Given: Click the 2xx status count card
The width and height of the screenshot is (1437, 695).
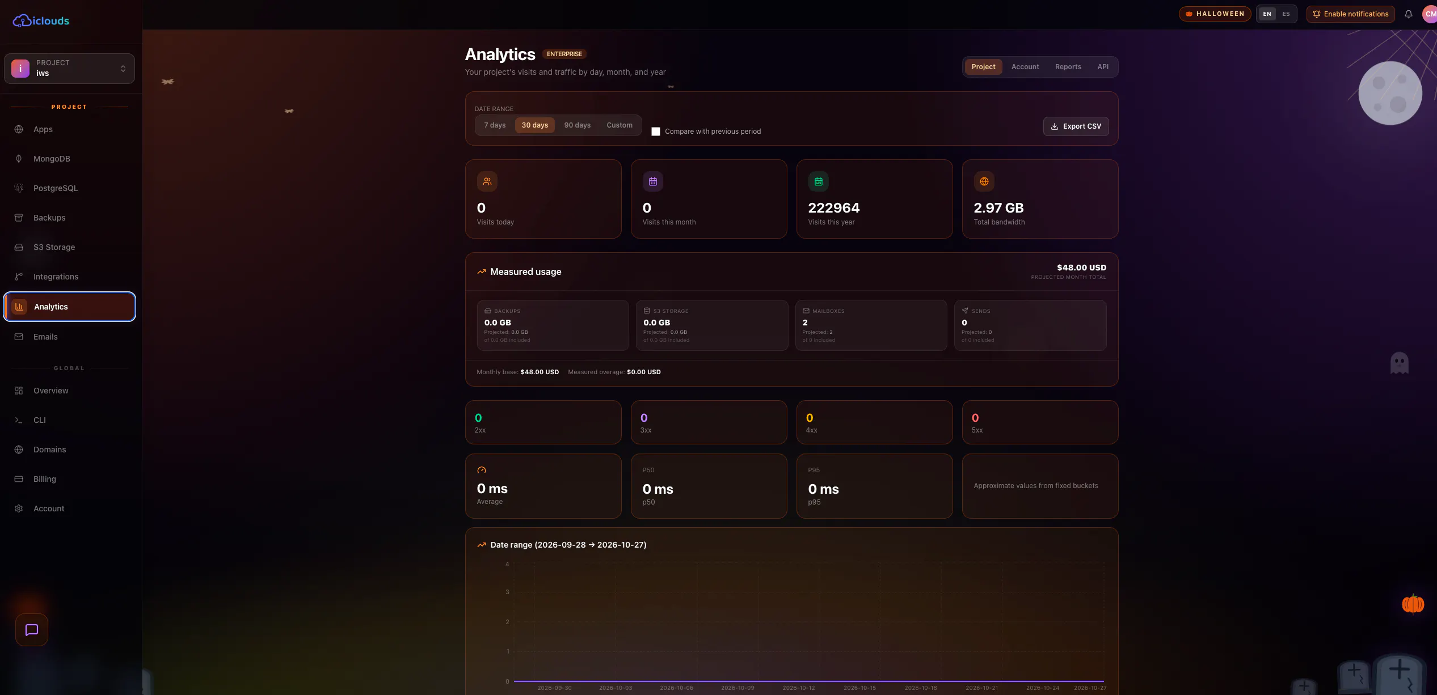Looking at the screenshot, I should pos(543,422).
